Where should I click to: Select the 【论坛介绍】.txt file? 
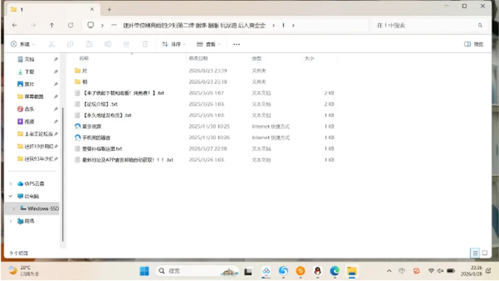205,104
